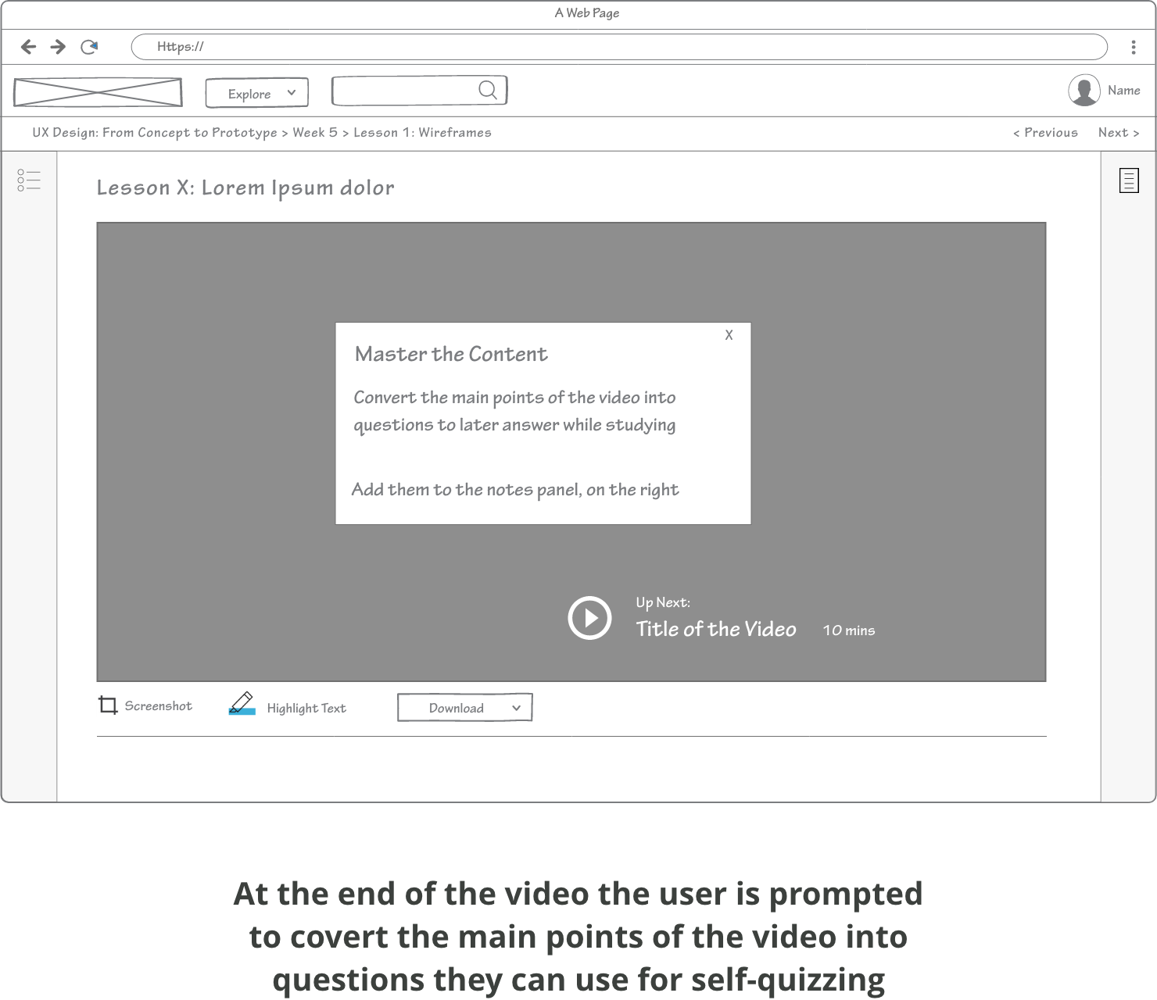Click the user avatar icon

click(1084, 91)
